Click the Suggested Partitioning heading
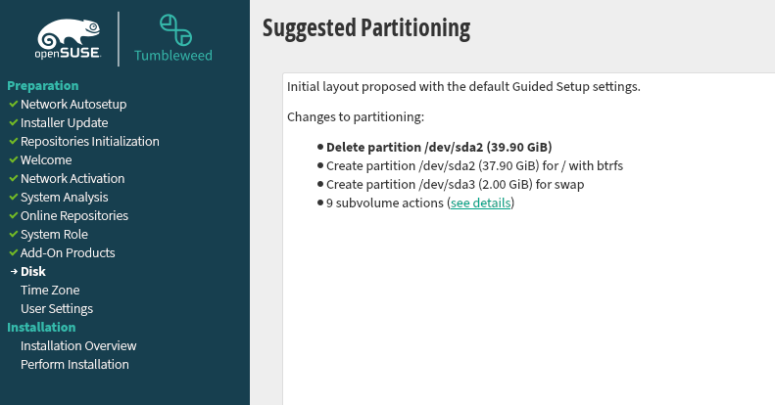Viewport: 775px width, 405px height. (366, 26)
